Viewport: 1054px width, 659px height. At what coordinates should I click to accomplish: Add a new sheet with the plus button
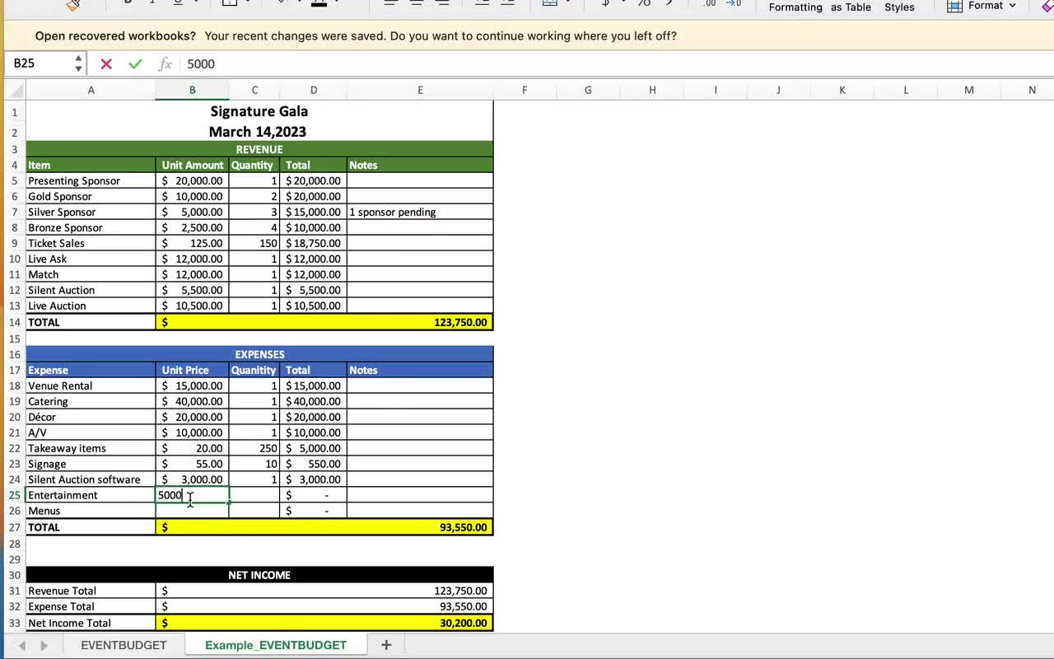386,645
